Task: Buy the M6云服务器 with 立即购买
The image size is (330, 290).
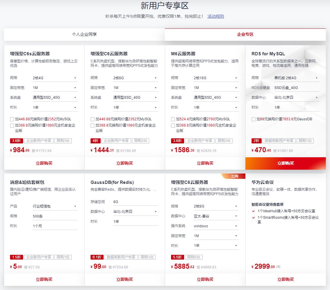Action: pyautogui.click(x=205, y=163)
